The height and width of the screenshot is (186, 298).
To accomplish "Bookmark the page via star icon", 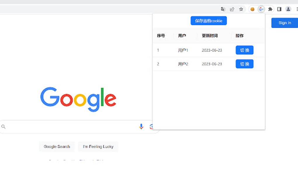I will 241,9.
